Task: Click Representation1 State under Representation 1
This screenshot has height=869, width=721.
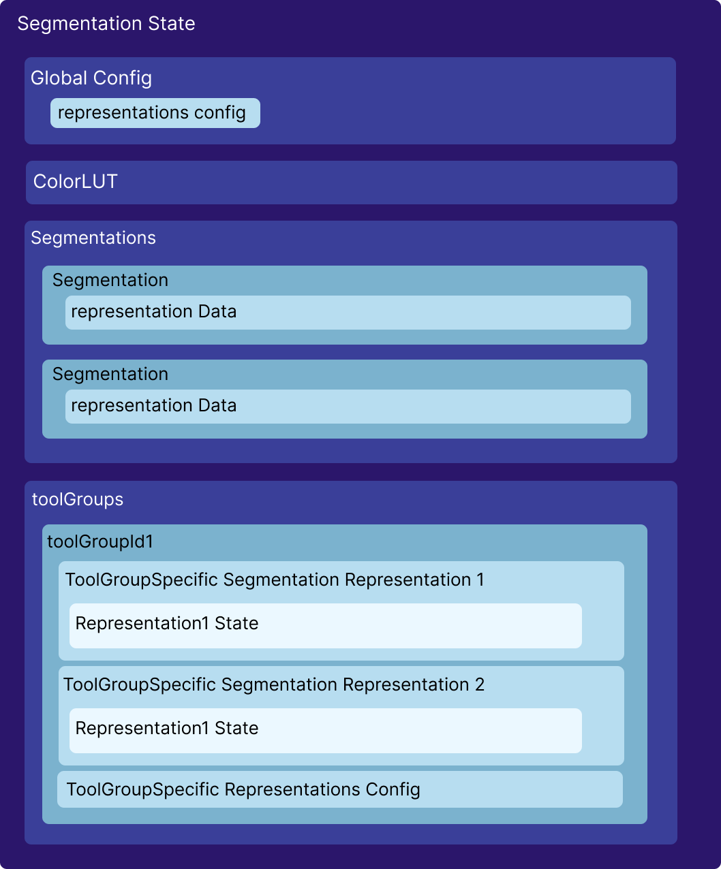Action: [325, 625]
